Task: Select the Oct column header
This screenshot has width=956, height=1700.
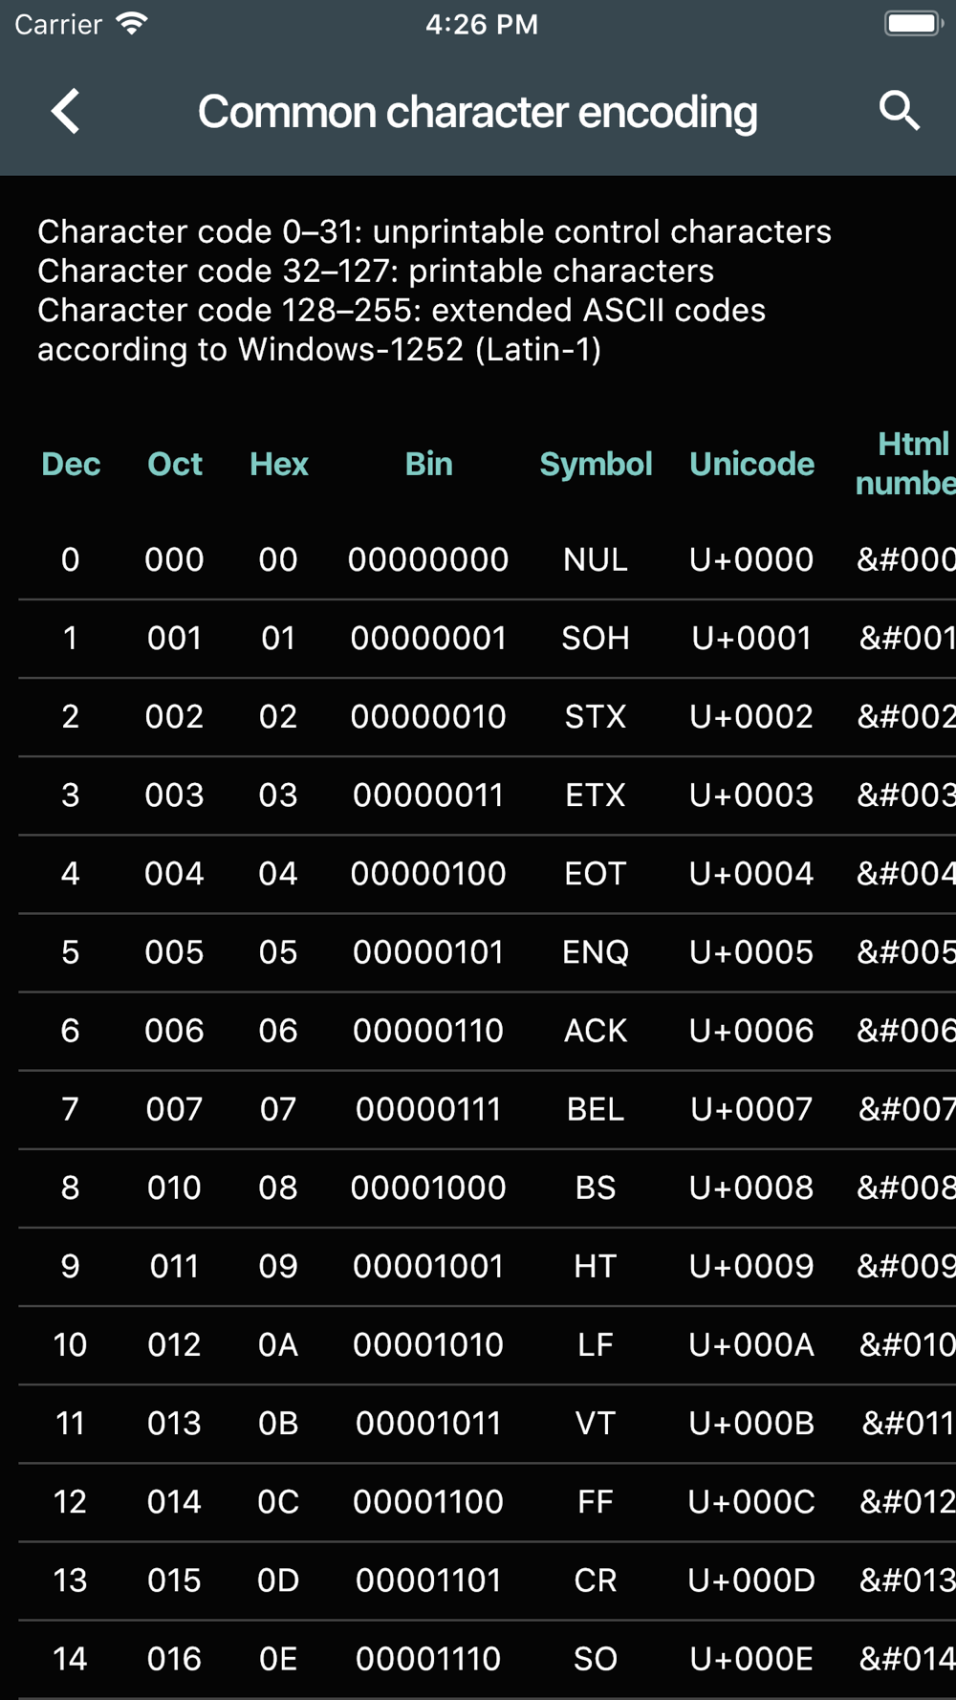Action: tap(175, 464)
